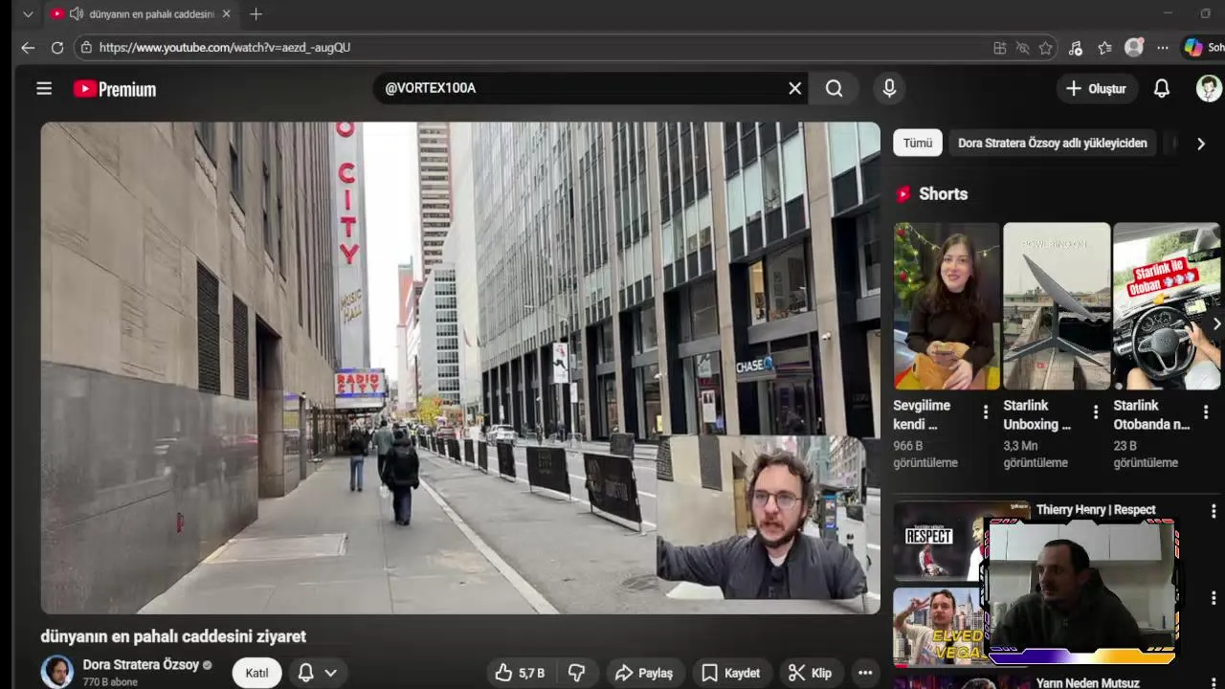Image resolution: width=1225 pixels, height=689 pixels.
Task: Open the Copilot sidebar icon
Action: tap(1192, 47)
